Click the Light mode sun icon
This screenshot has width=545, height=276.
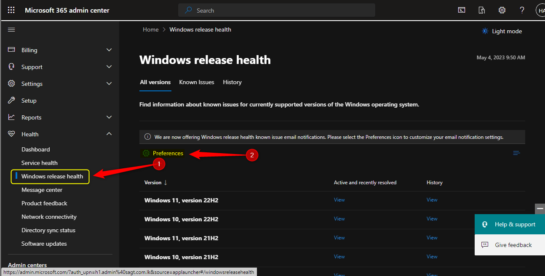coord(485,31)
